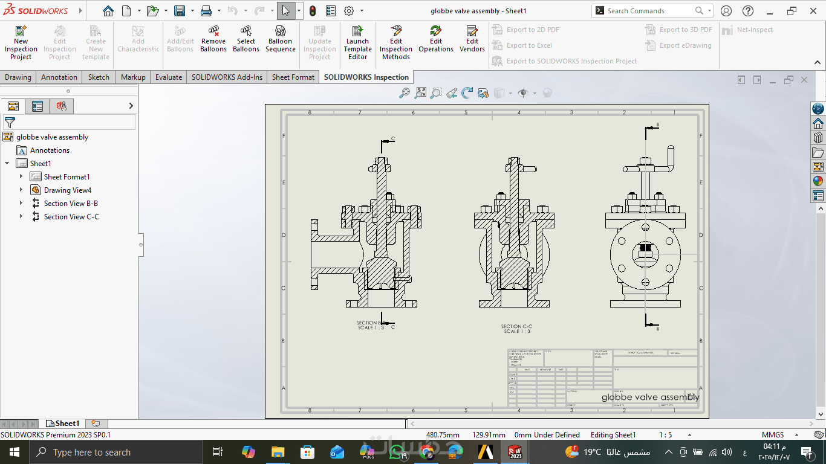The height and width of the screenshot is (464, 826).
Task: Expand Sheet Format1 tree node
Action: (21, 176)
